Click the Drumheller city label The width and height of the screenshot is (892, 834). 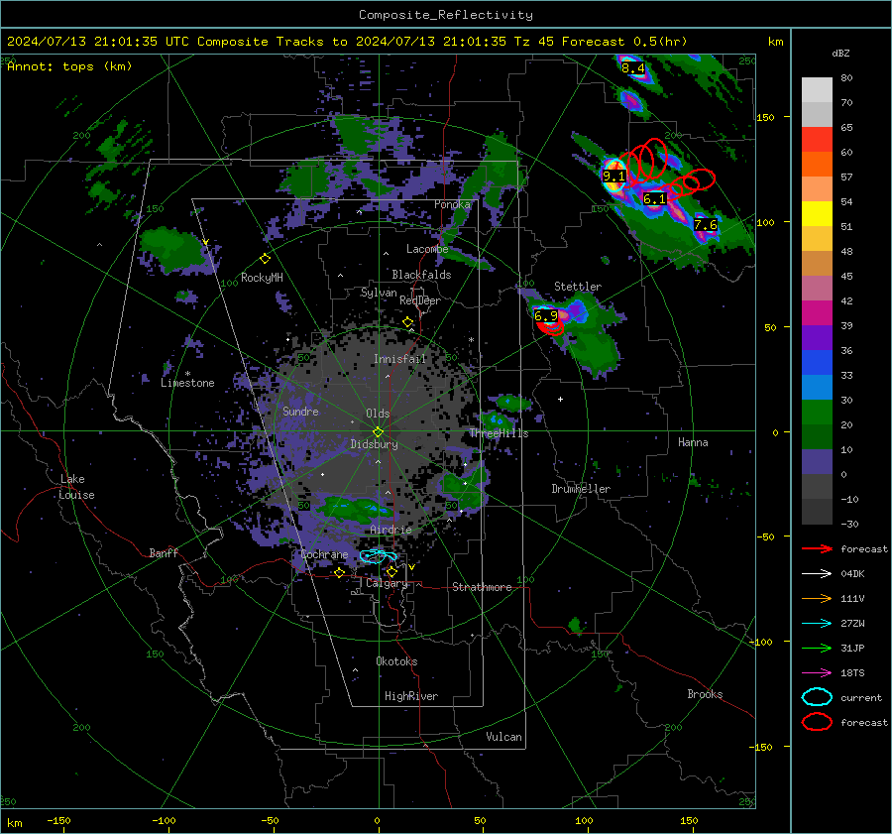[581, 489]
